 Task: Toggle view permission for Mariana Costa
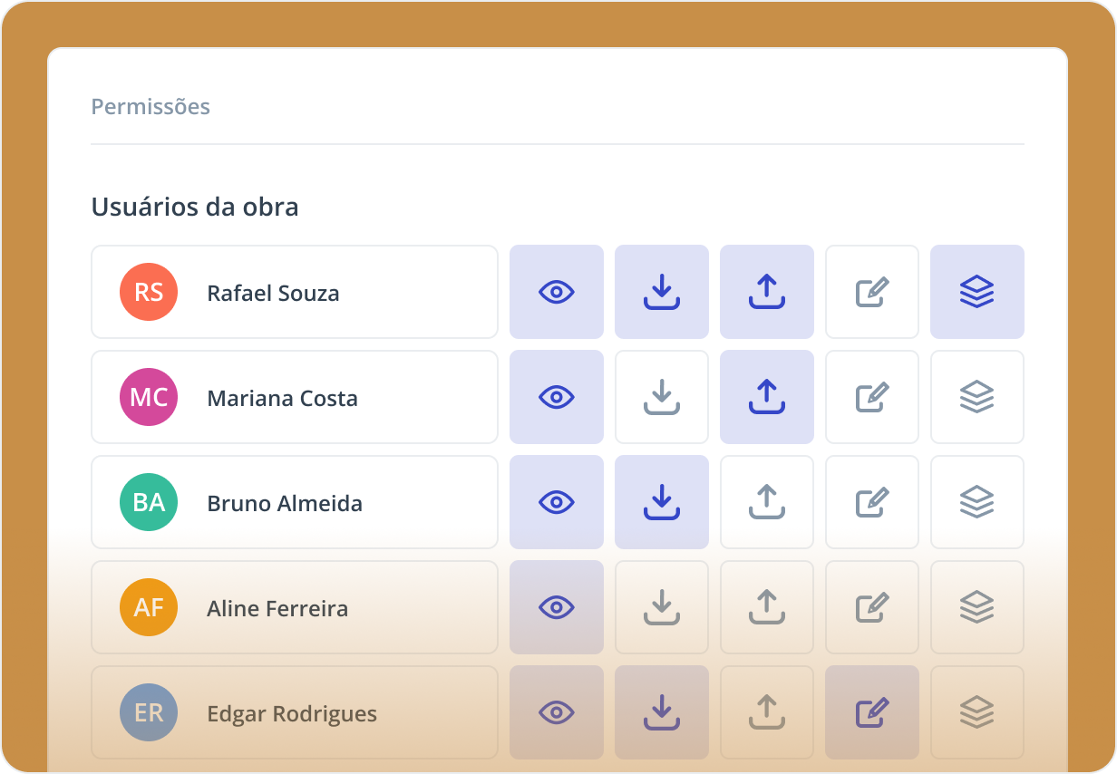pyautogui.click(x=557, y=397)
